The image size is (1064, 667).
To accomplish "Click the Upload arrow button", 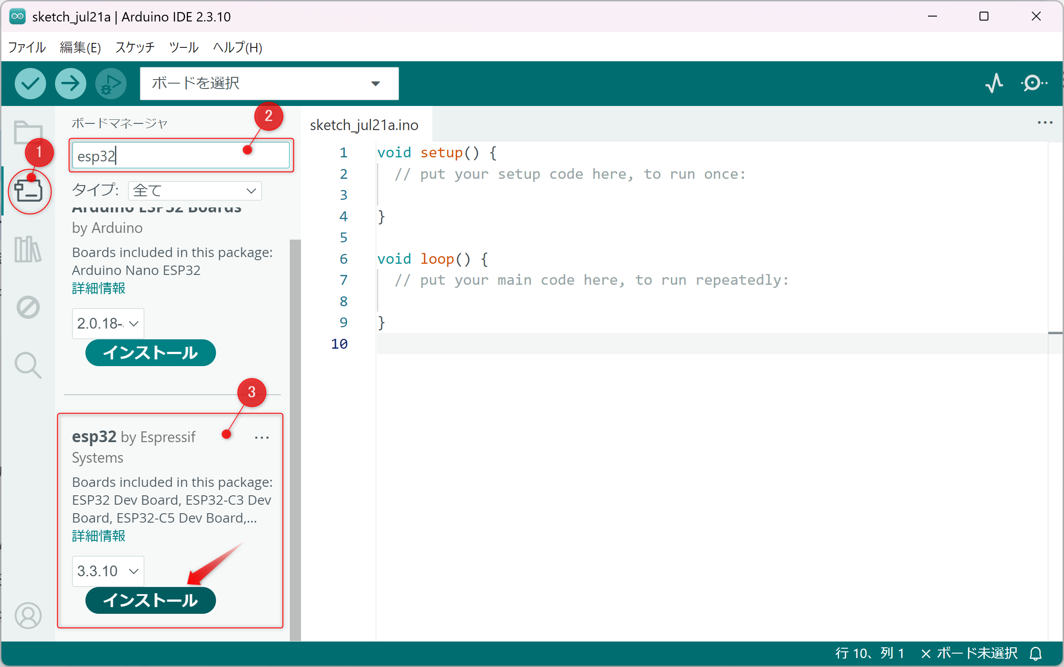I will pyautogui.click(x=70, y=84).
